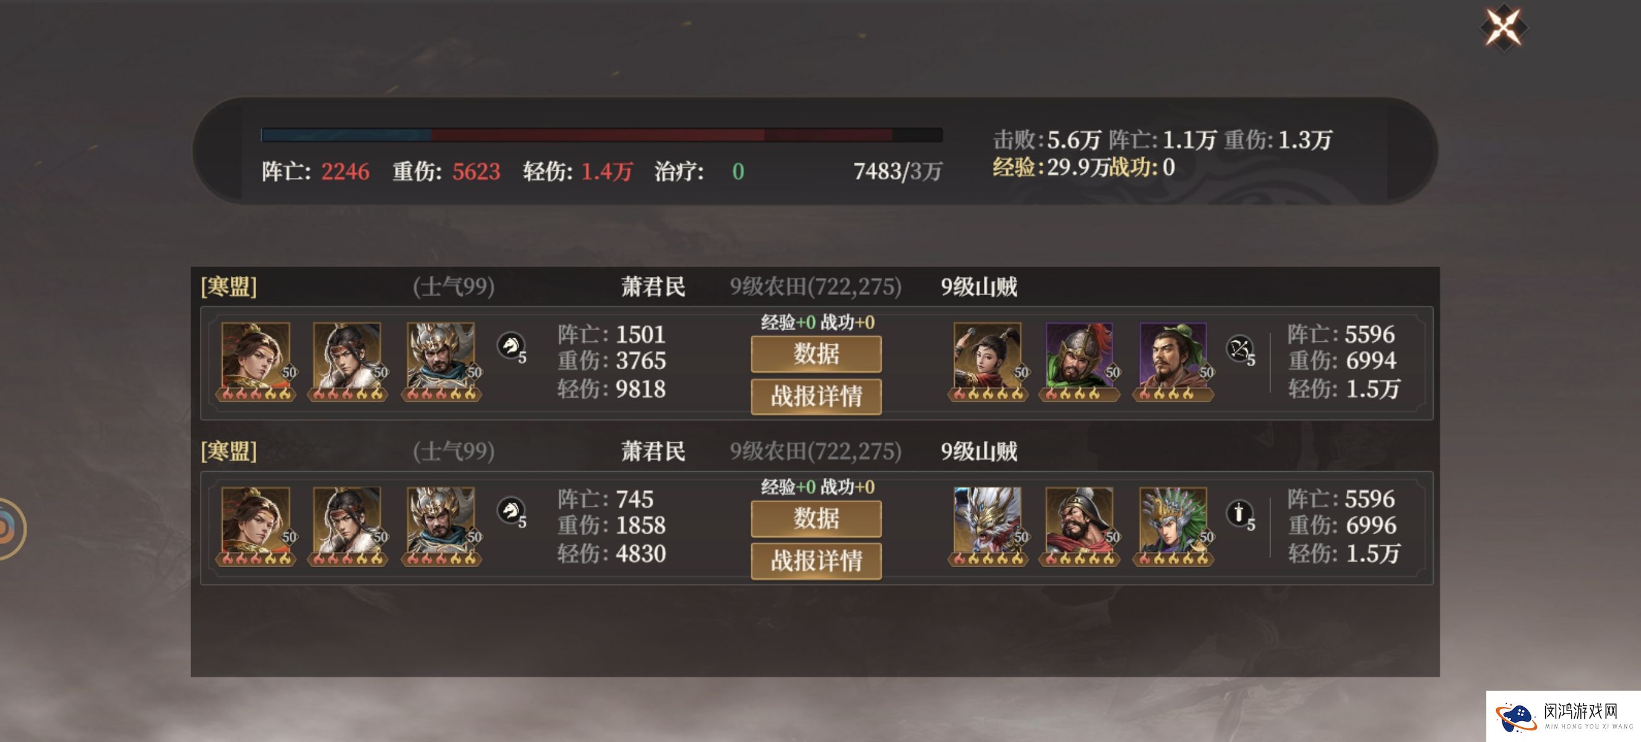Open 数据 for the second battle
The height and width of the screenshot is (742, 1641).
(816, 519)
